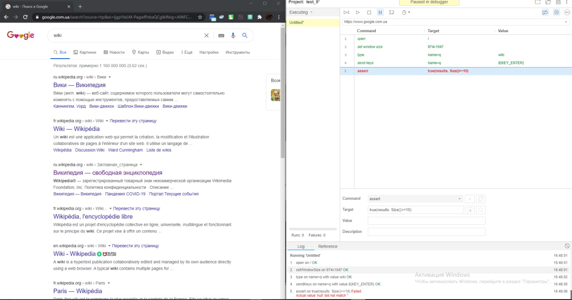Open 'Википедия — свободная энциклопедия' link
Screen dimensions: 572x300
point(108,173)
